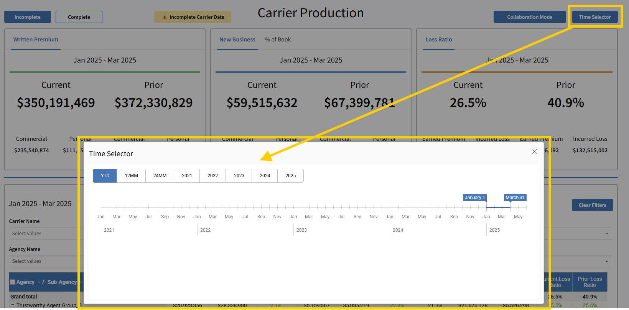The image size is (629, 310).
Task: Switch range to 24MM
Action: pos(160,176)
